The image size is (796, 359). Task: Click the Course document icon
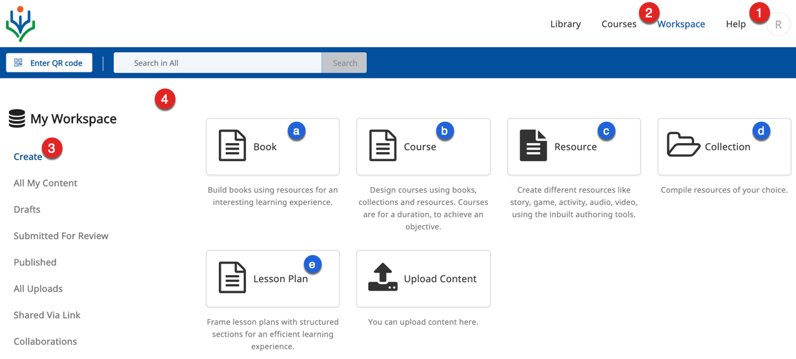pyautogui.click(x=382, y=146)
